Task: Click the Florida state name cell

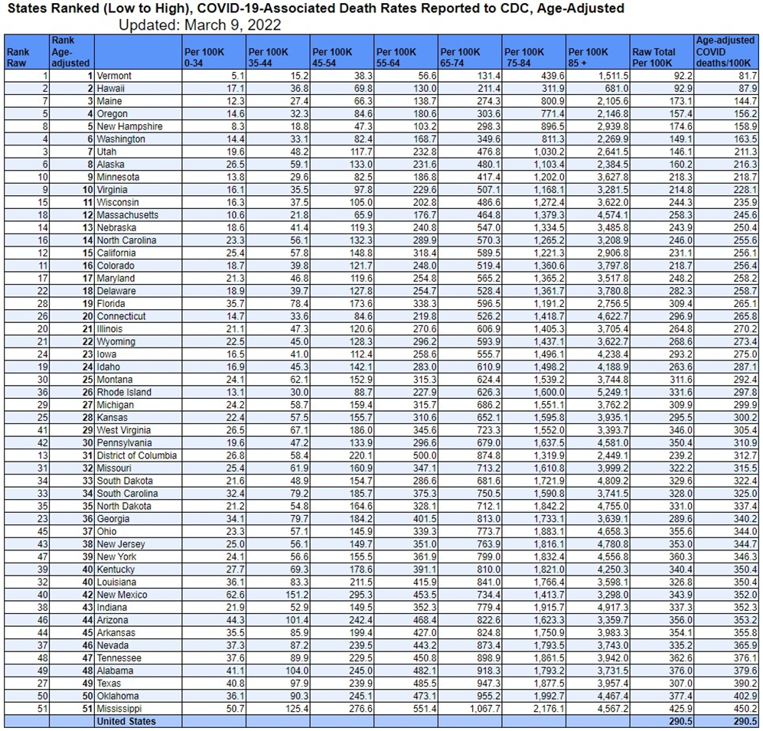Action: pos(111,303)
